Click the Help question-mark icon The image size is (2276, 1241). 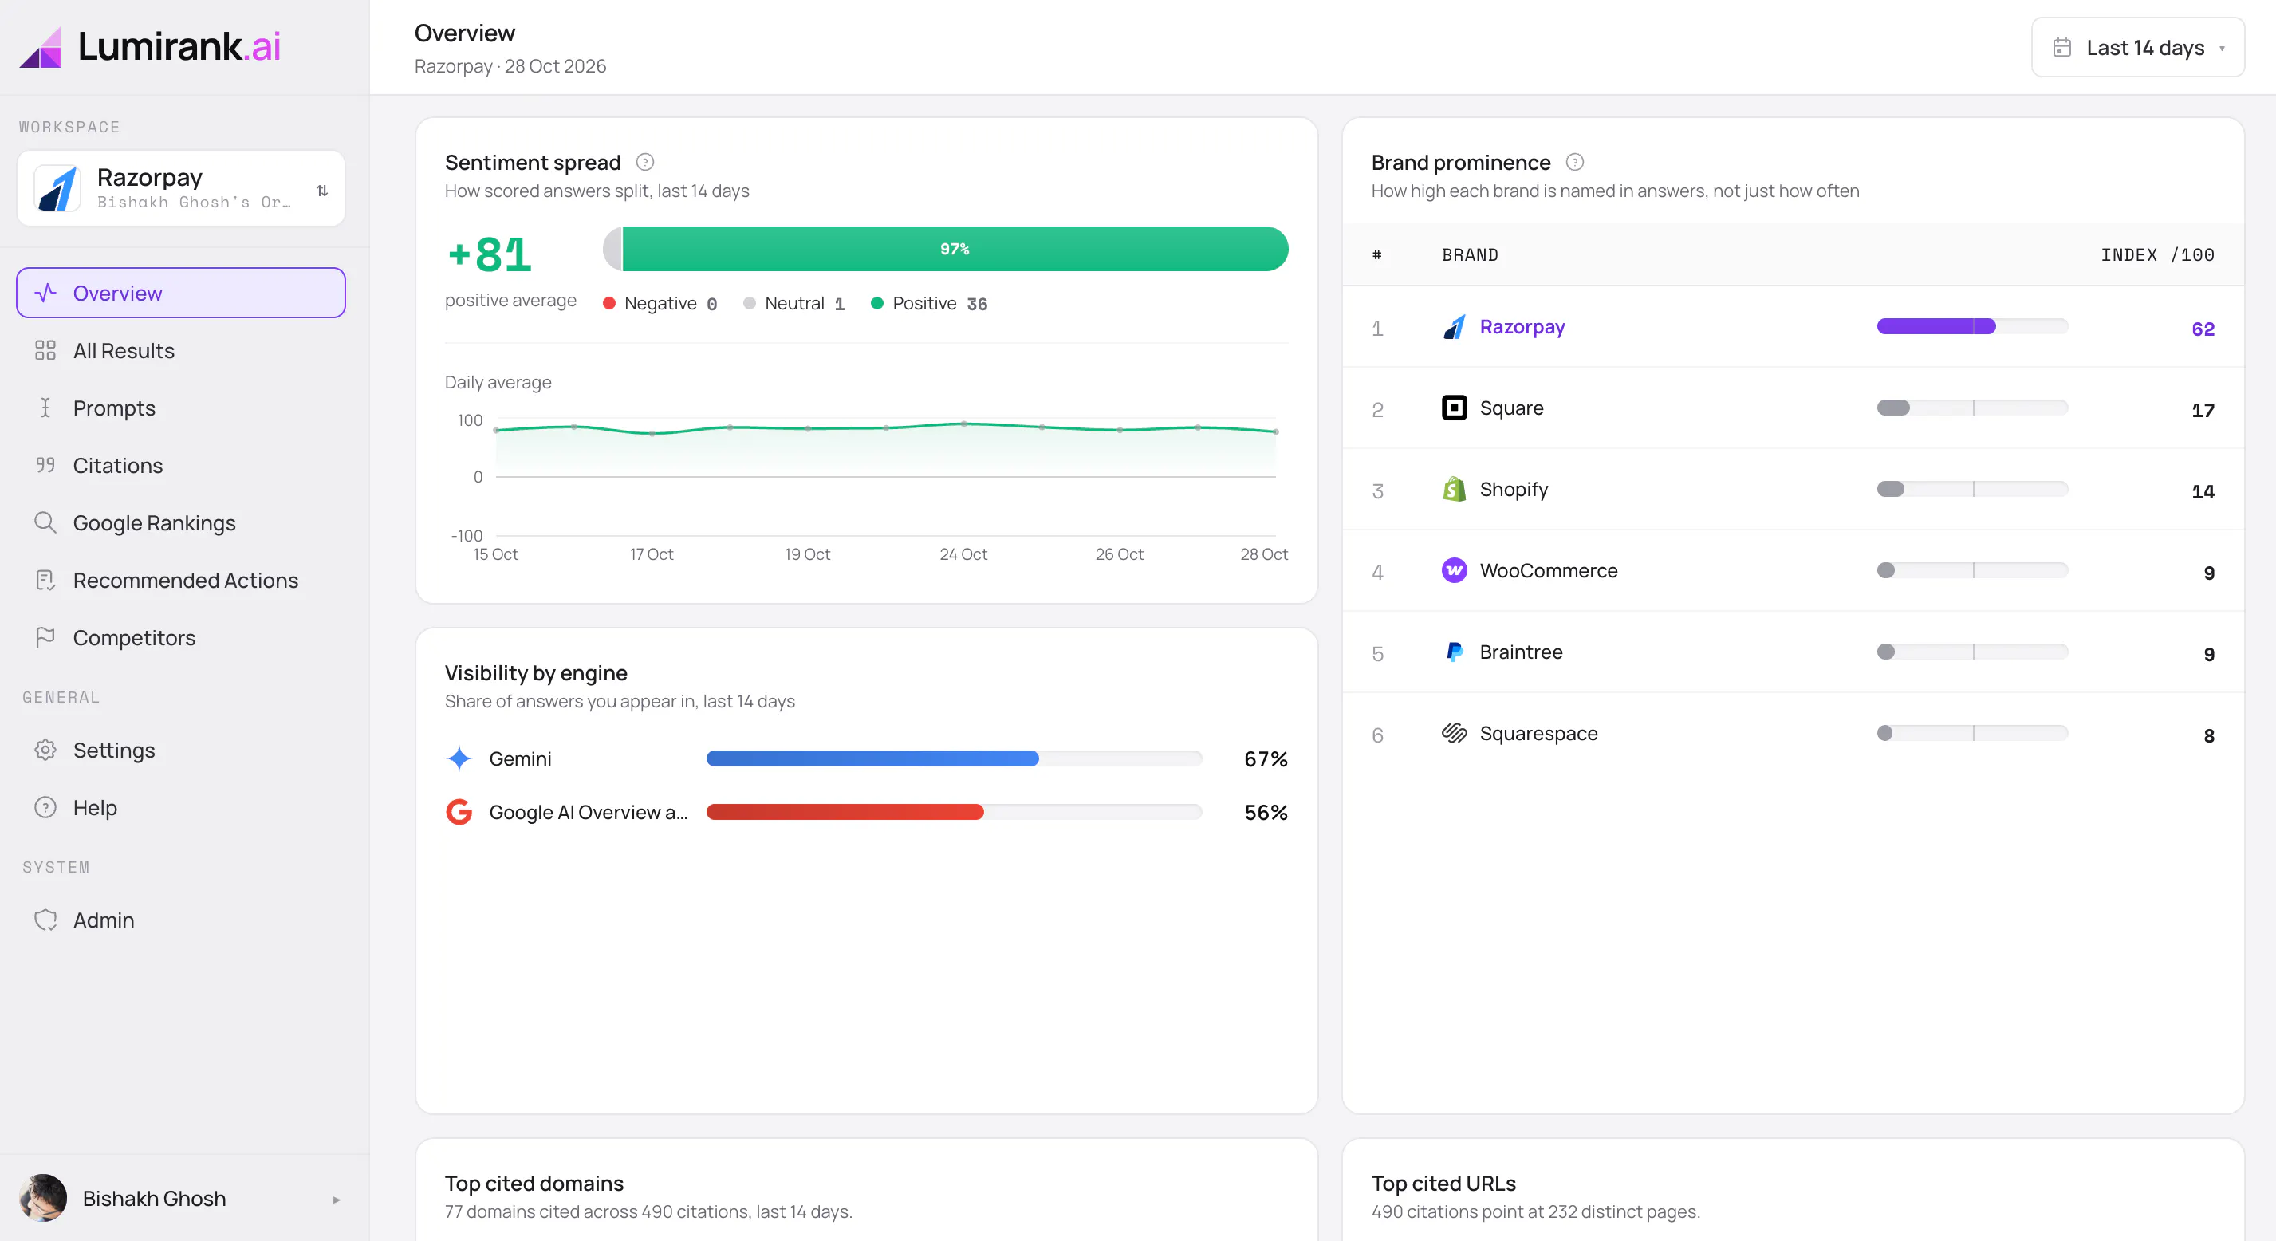click(45, 807)
